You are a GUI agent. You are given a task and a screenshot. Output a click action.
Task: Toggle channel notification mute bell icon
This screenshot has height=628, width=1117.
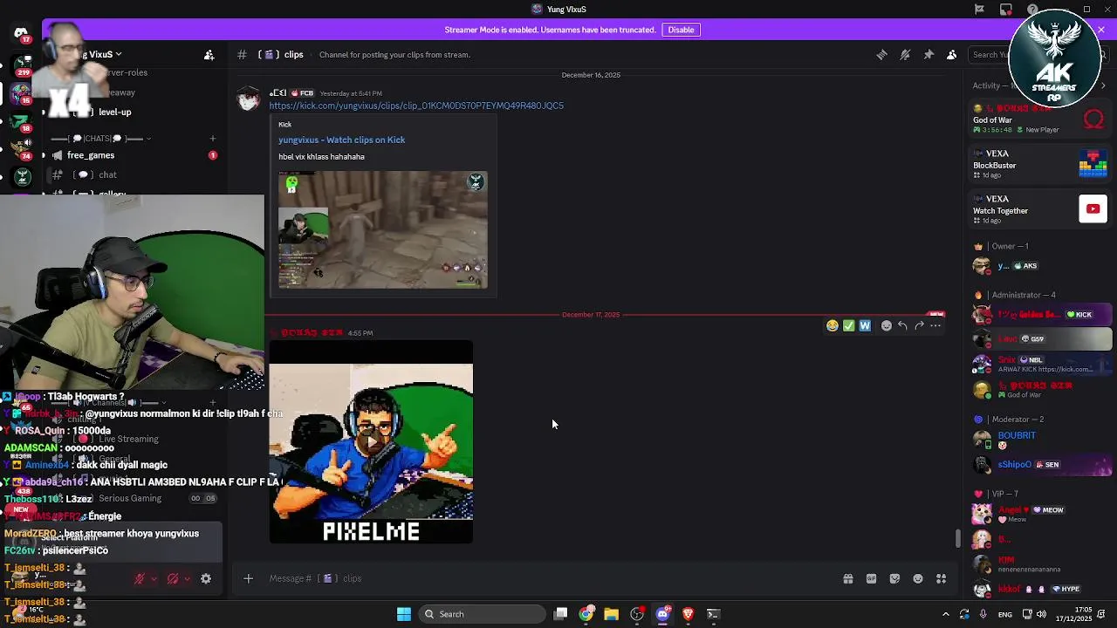pos(905,54)
